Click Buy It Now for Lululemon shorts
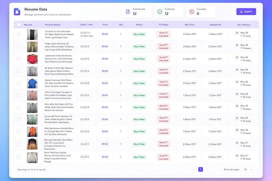The image size is (272, 181). coord(139,59)
